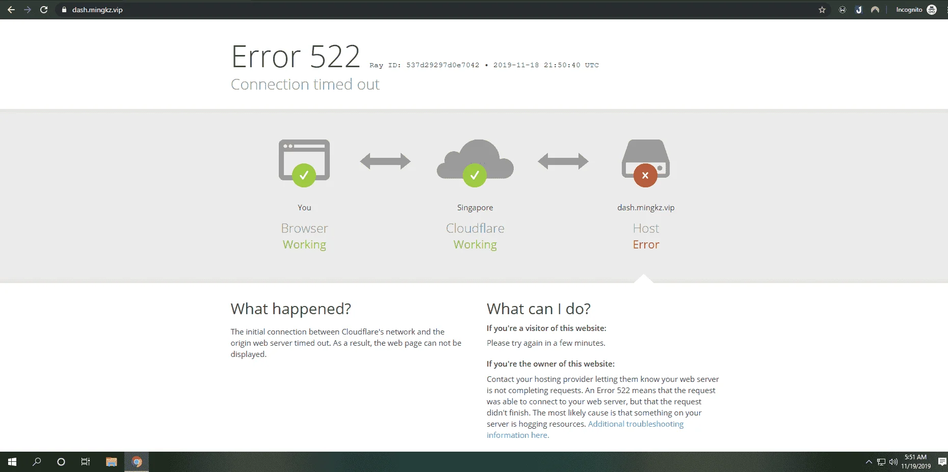Click the What can I do? heading

(x=539, y=309)
